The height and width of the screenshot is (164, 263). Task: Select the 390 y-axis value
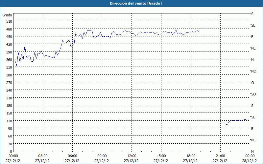pyautogui.click(x=9, y=52)
